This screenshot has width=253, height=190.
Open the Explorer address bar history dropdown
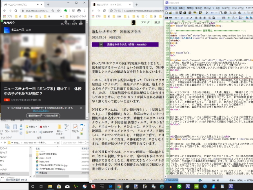[x=55, y=143]
